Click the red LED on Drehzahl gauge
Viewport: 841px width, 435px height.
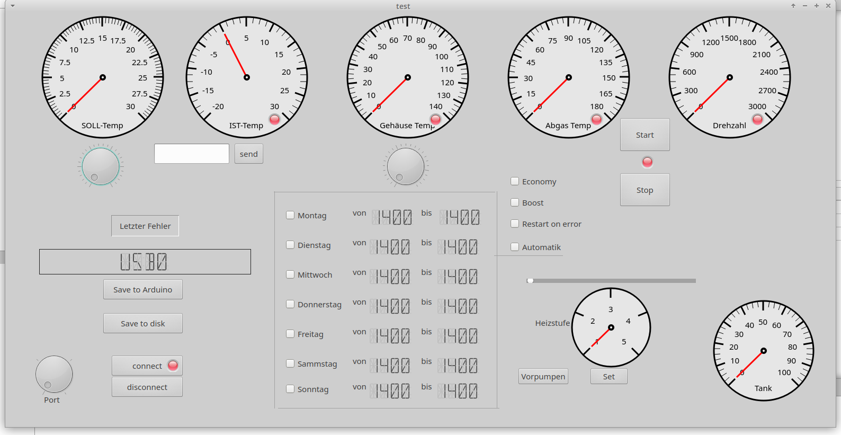[757, 119]
